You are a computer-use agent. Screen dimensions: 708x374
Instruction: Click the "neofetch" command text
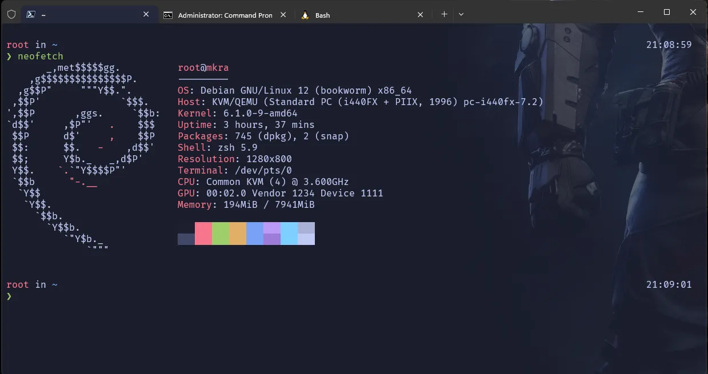40,56
